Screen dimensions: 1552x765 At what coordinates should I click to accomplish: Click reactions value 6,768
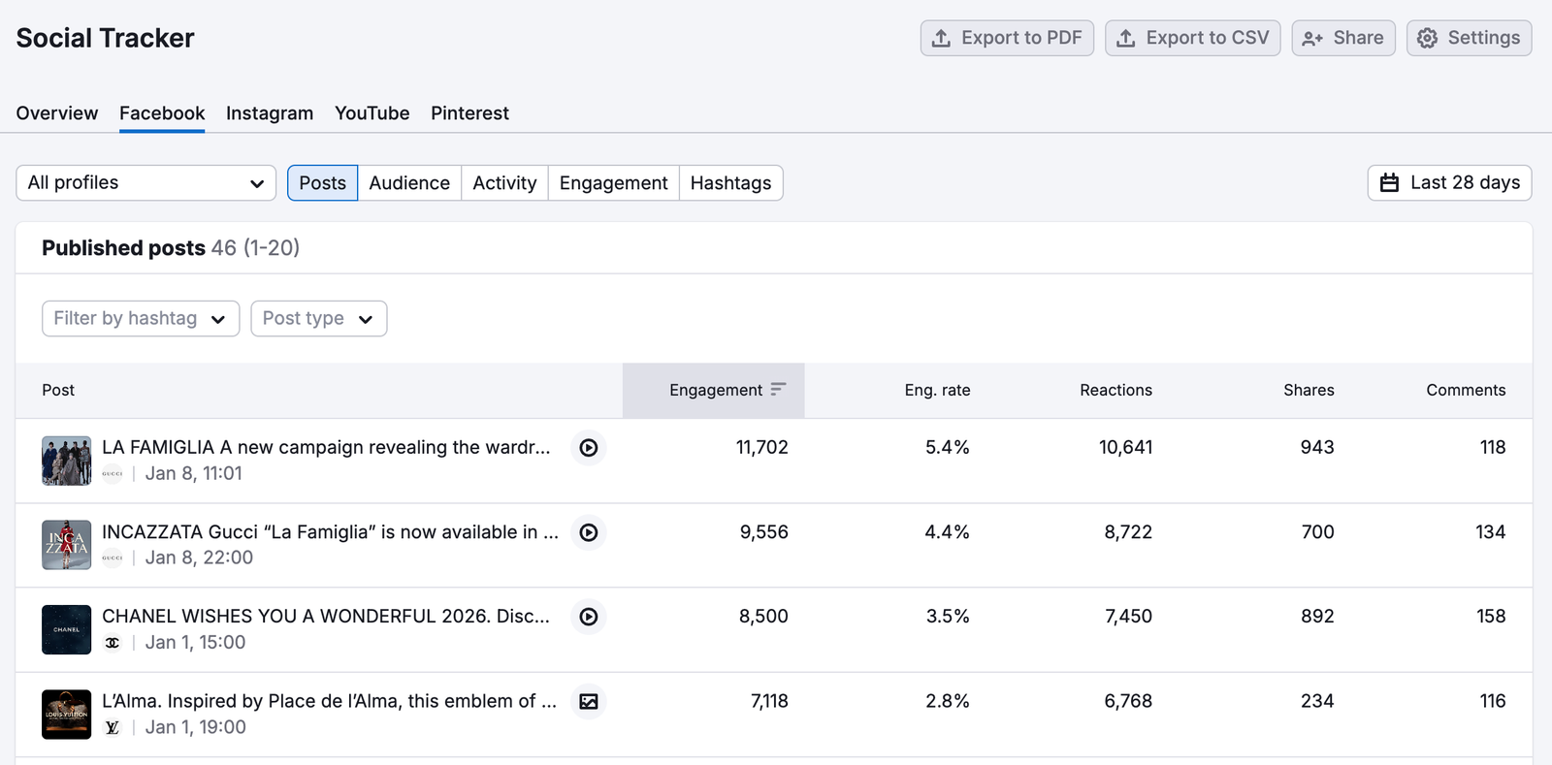1128,701
